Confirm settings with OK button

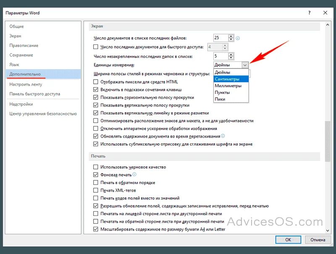tap(288, 240)
